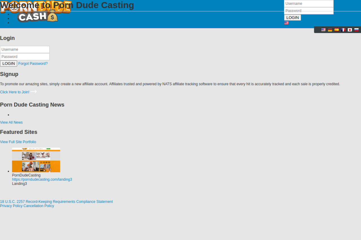Image resolution: width=361 pixels, height=240 pixels.
Task: Open the Forgot Password? link
Action: click(x=33, y=64)
